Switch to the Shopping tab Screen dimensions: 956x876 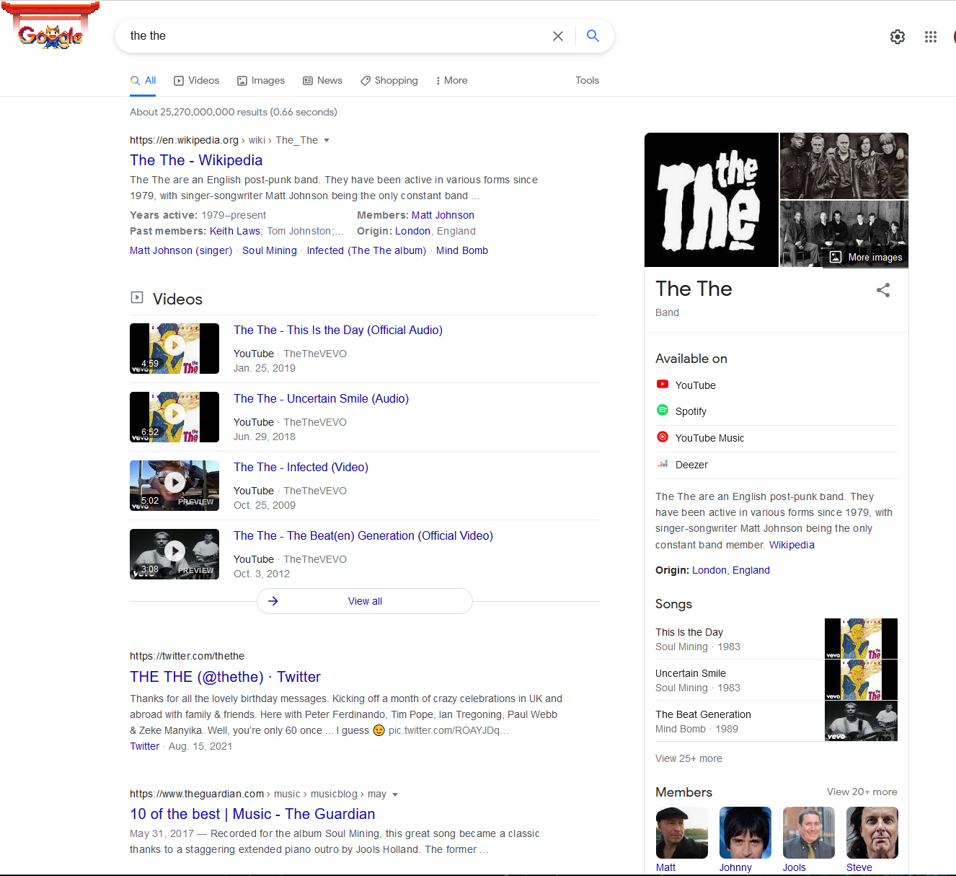click(389, 81)
